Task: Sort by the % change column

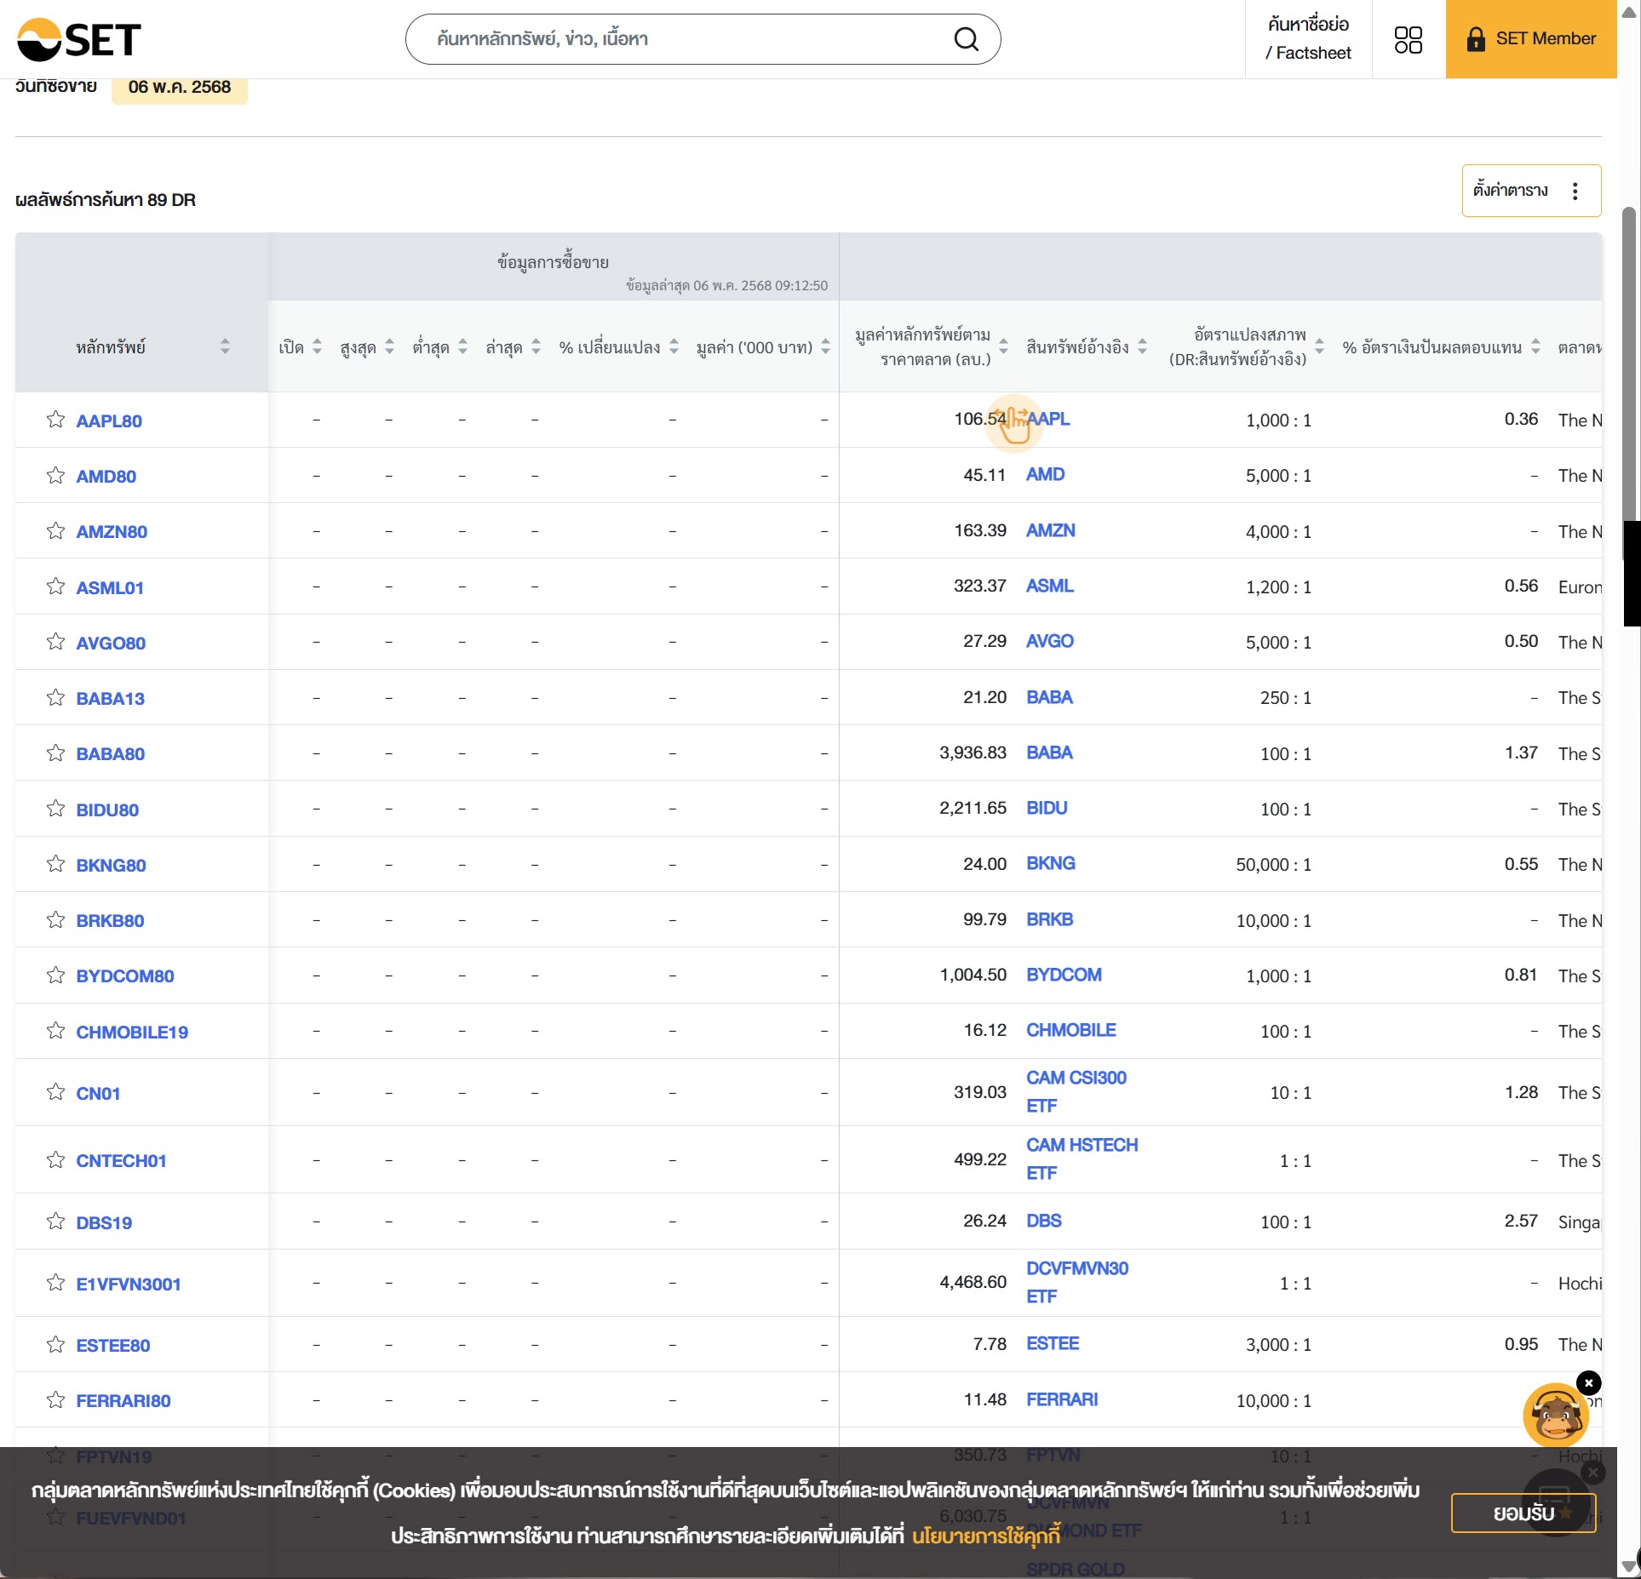Action: [674, 346]
